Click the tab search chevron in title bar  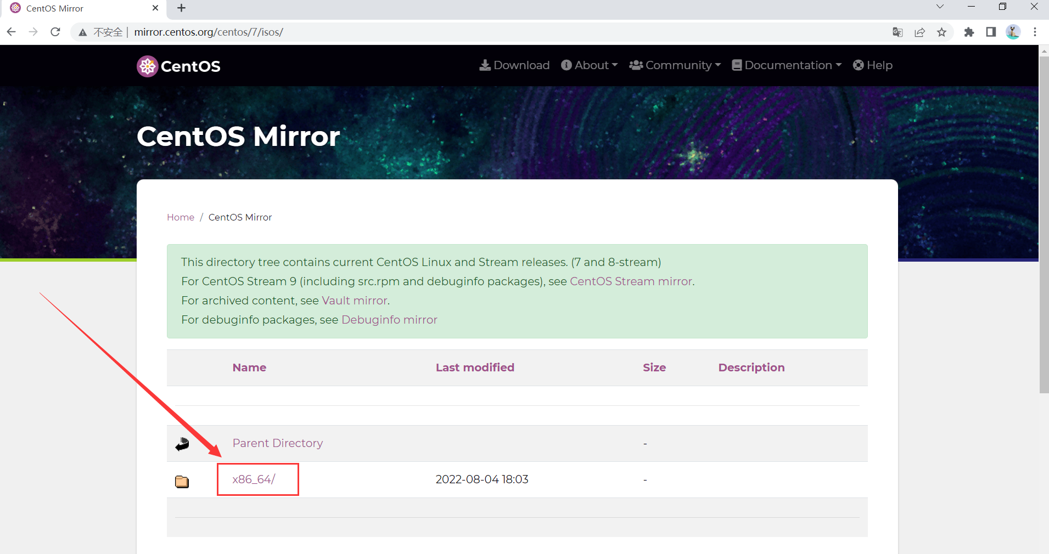click(x=940, y=7)
